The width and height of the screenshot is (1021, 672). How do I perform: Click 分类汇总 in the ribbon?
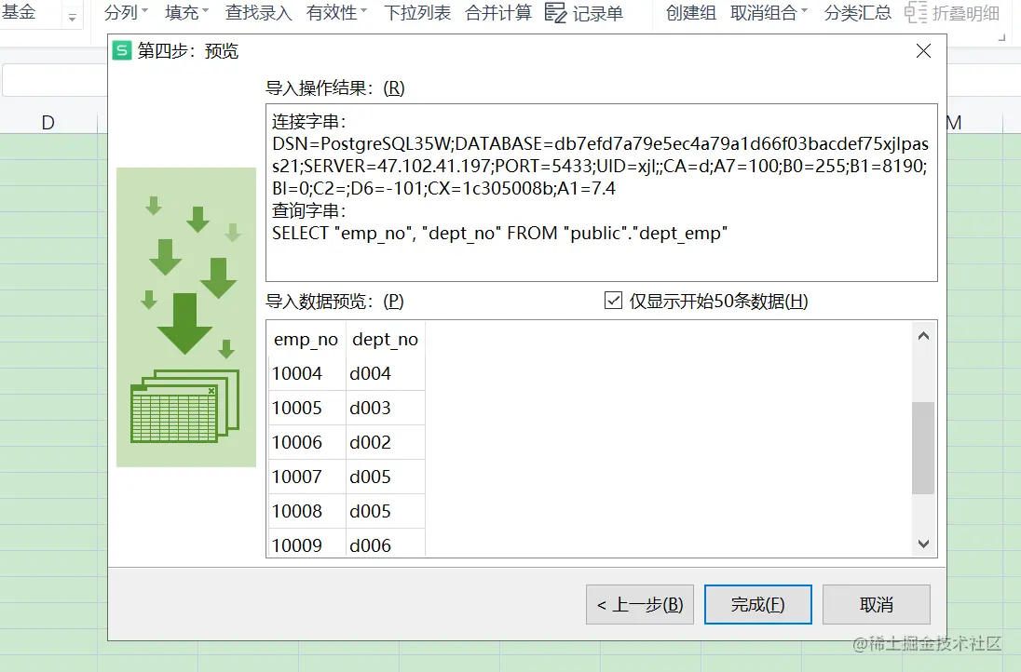[858, 12]
